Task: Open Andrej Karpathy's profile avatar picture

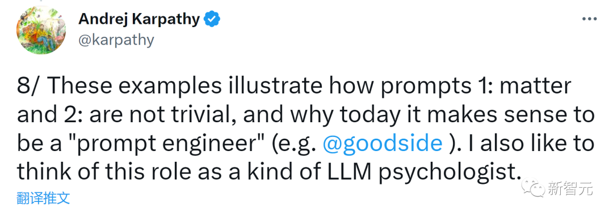Action: [x=41, y=30]
